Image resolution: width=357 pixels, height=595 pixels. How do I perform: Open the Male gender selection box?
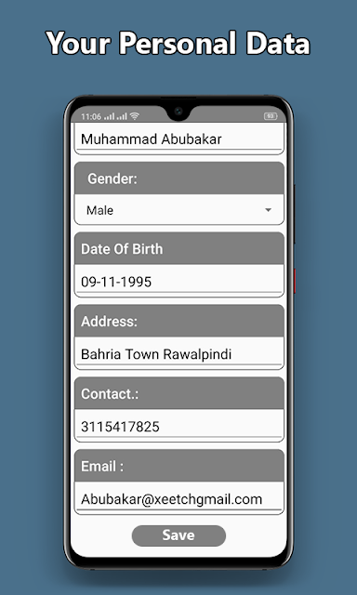point(179,210)
